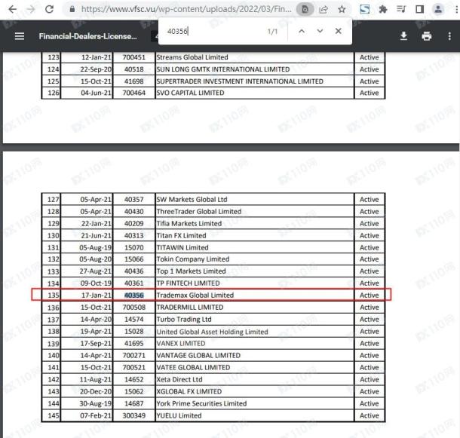This screenshot has height=438, width=460.
Task: Click Turbo Trading Ltd cell
Action: [254, 319]
